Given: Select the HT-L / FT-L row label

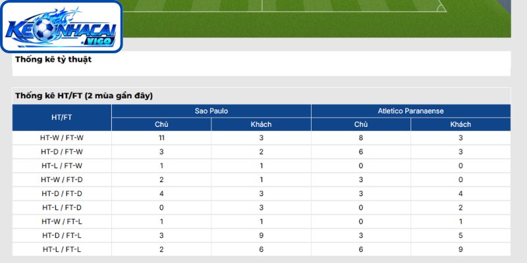Looking at the screenshot, I should (x=62, y=250).
